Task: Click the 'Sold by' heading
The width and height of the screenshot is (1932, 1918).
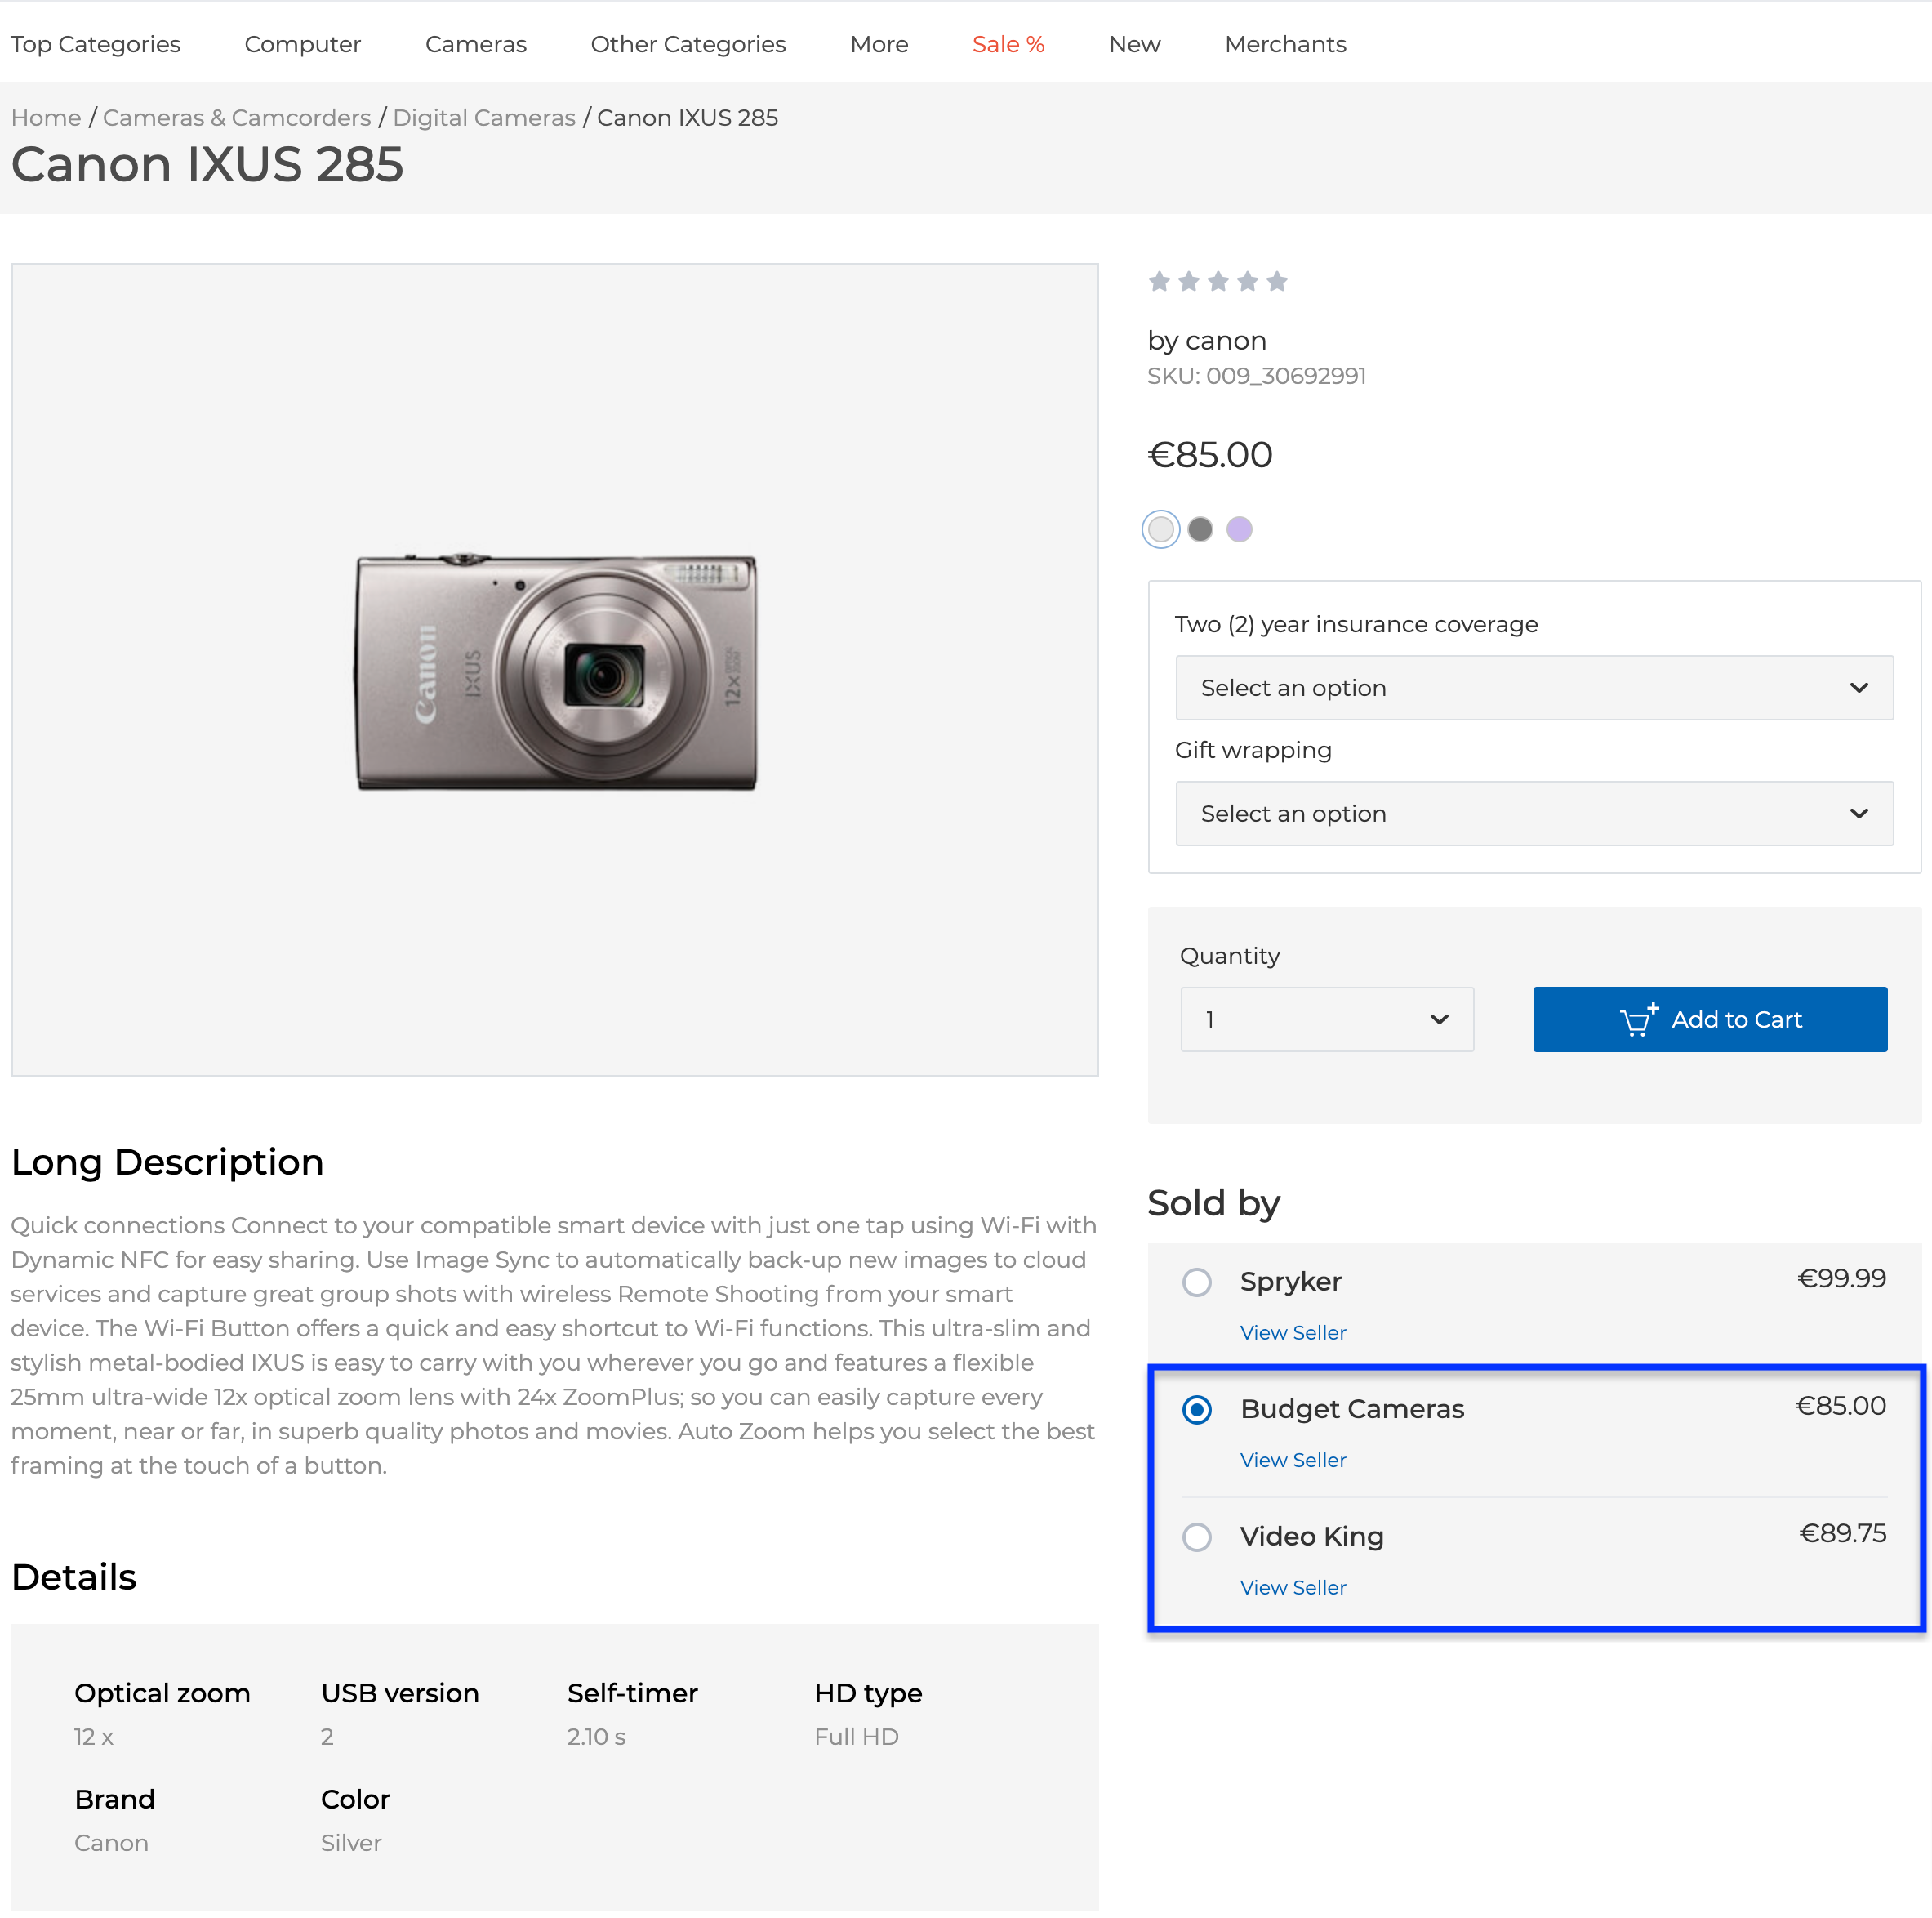Action: 1213,1203
